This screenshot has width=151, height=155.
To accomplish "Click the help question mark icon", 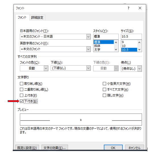I will pos(128,8).
